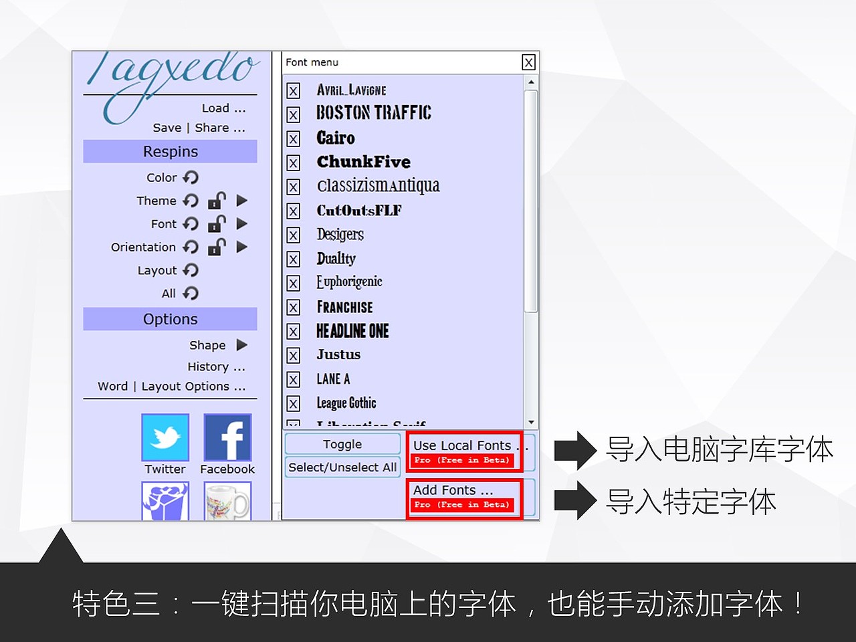Expand the Theme options arrow
856x642 pixels.
tap(241, 201)
